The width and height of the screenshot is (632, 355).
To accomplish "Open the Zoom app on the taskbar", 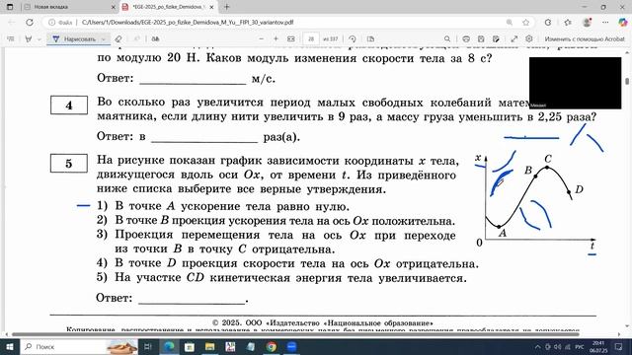I will (x=292, y=347).
